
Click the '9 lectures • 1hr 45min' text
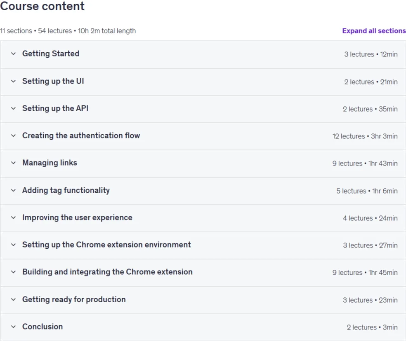pyautogui.click(x=365, y=273)
